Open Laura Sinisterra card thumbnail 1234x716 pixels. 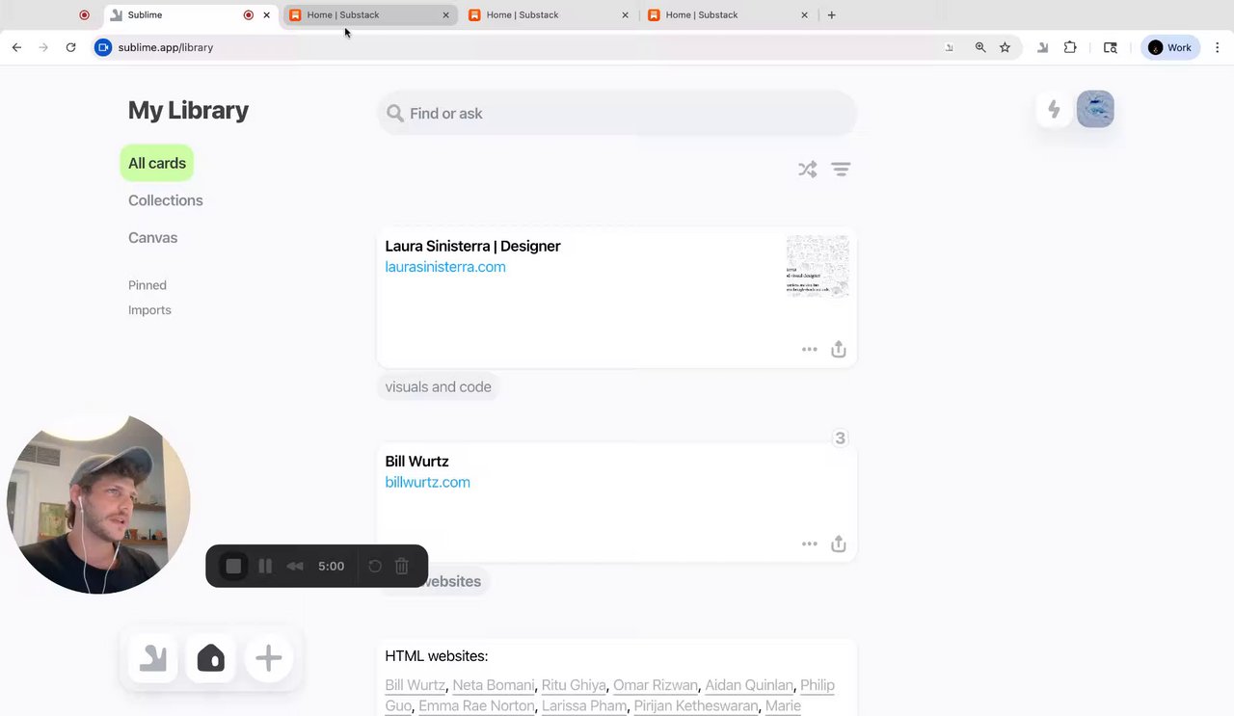click(818, 266)
